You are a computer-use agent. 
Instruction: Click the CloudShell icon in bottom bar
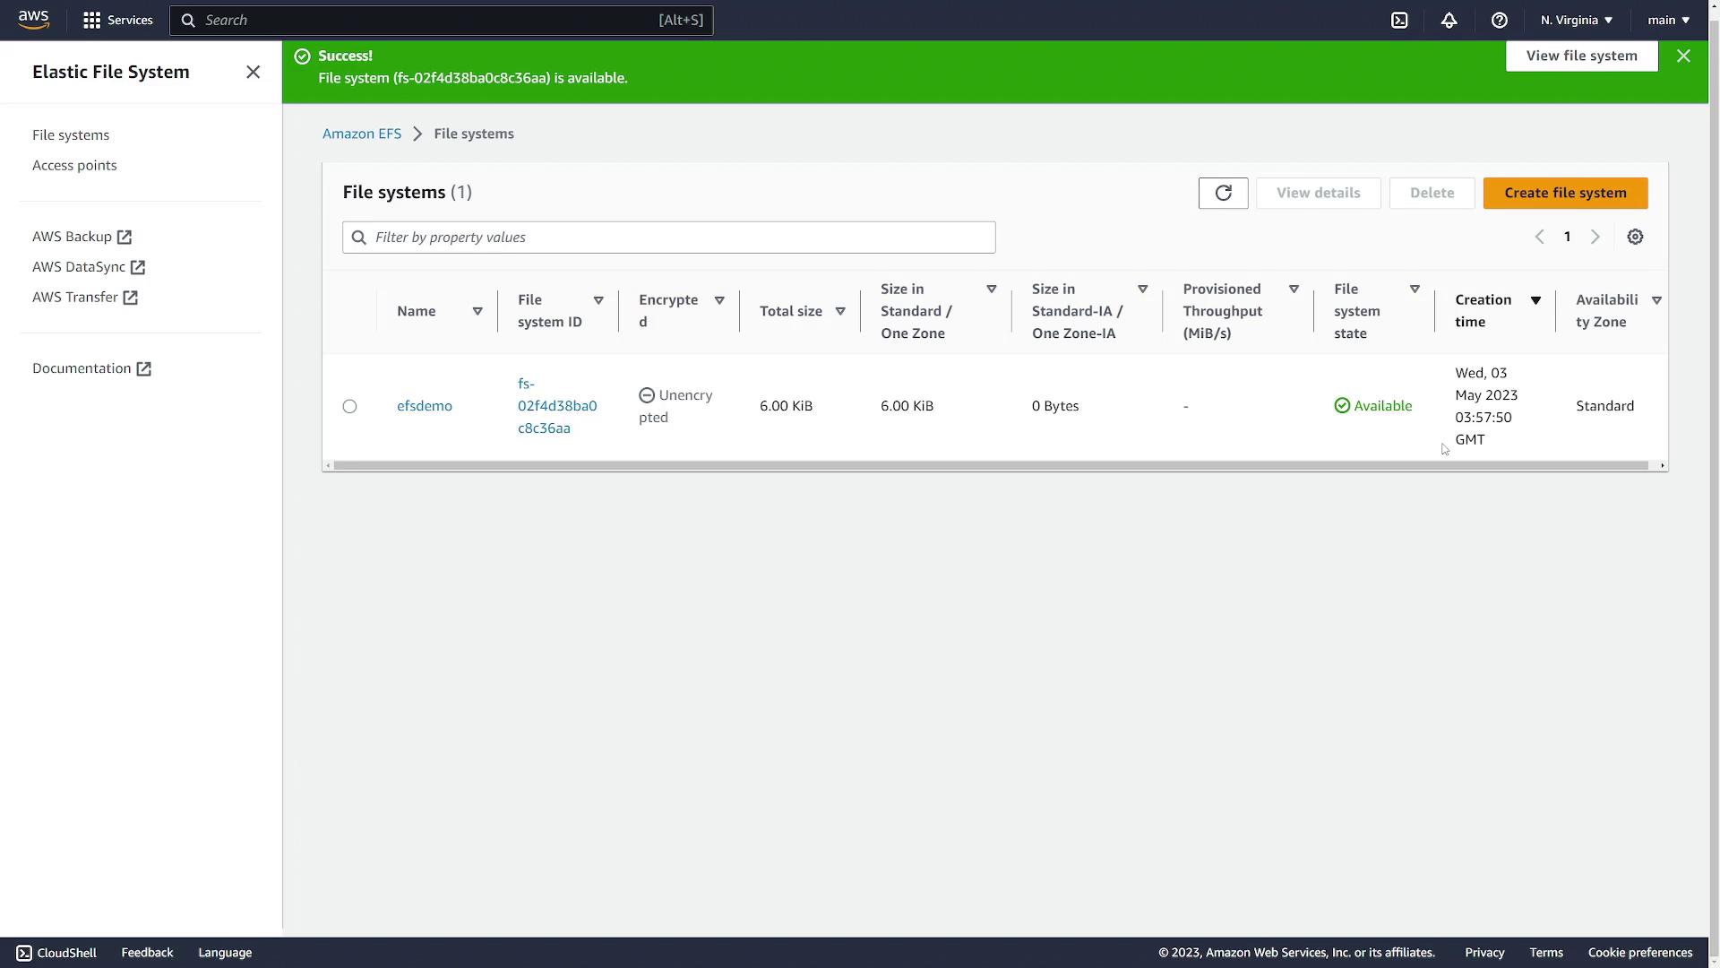(22, 953)
